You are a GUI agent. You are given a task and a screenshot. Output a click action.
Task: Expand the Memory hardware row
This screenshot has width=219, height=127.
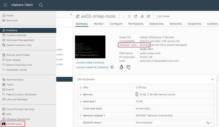click(81, 94)
